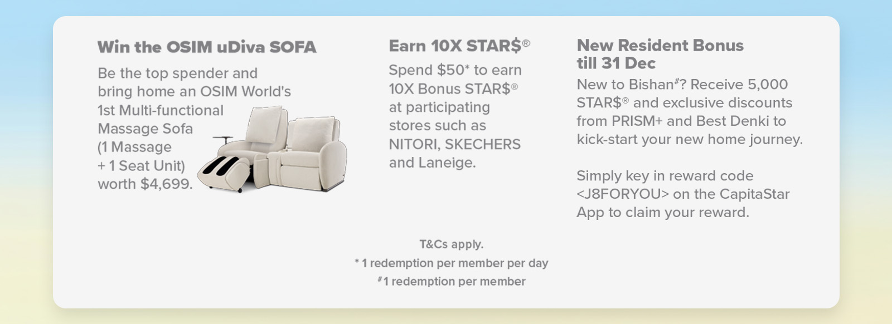Select the "NITORI, SKECHERS" store names text

click(454, 144)
